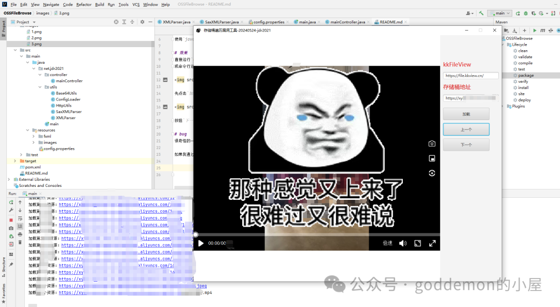Click Maven download sources icon
The image size is (560, 307).
tap(515, 31)
